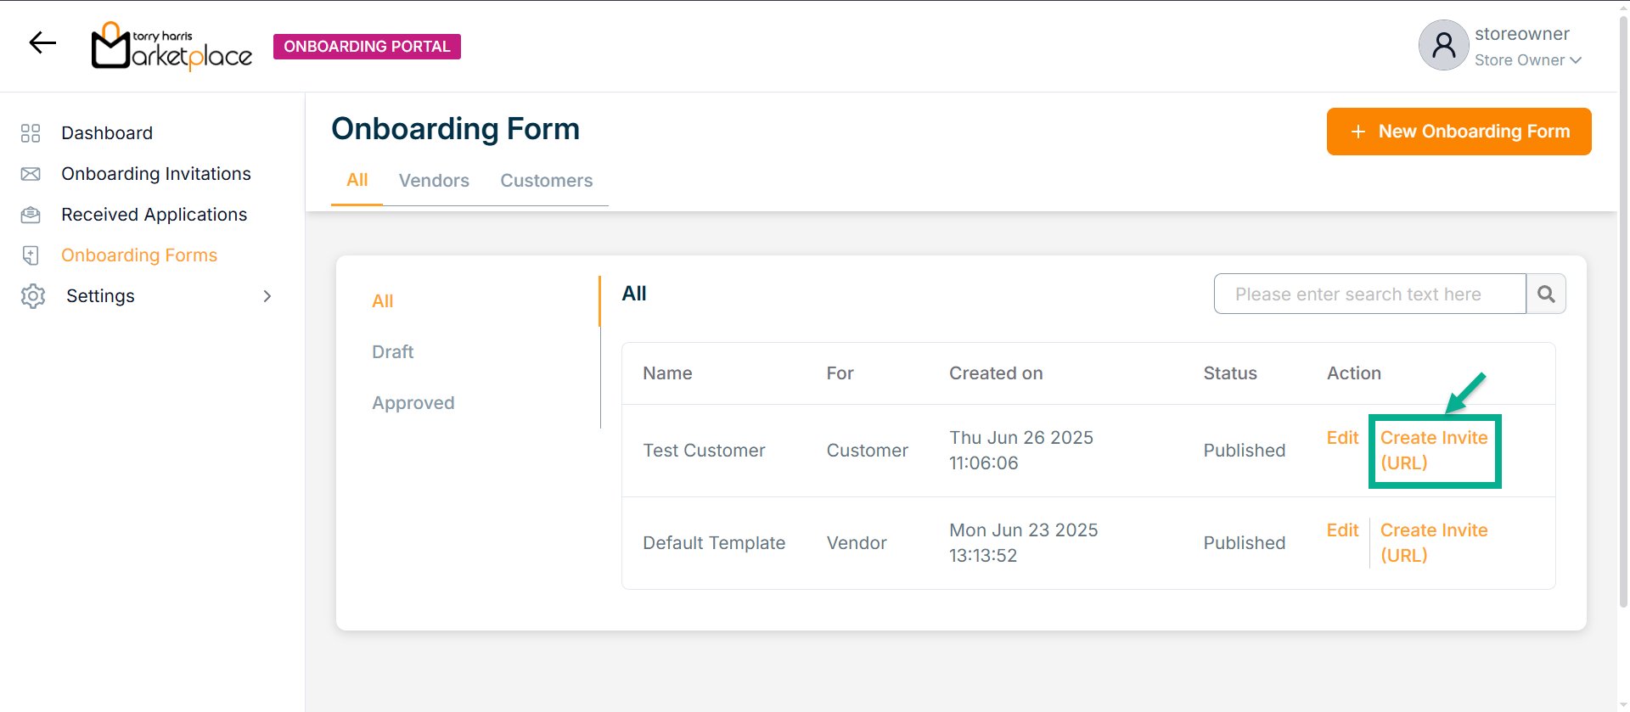Click the Onboarding Forms document icon
Screen dimensions: 1630x712
point(31,255)
